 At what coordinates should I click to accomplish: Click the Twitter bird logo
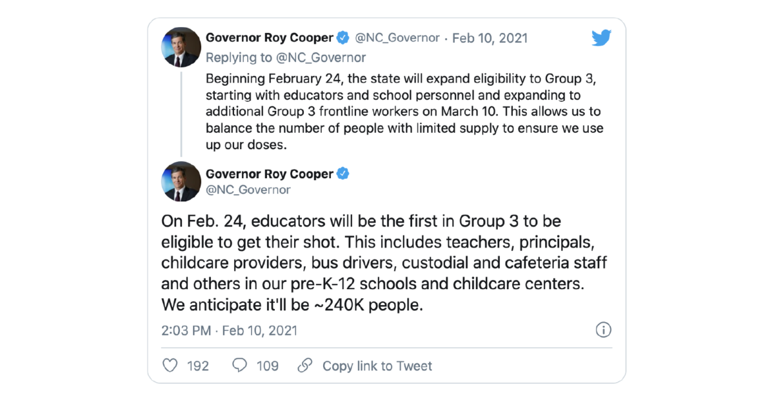(x=601, y=37)
